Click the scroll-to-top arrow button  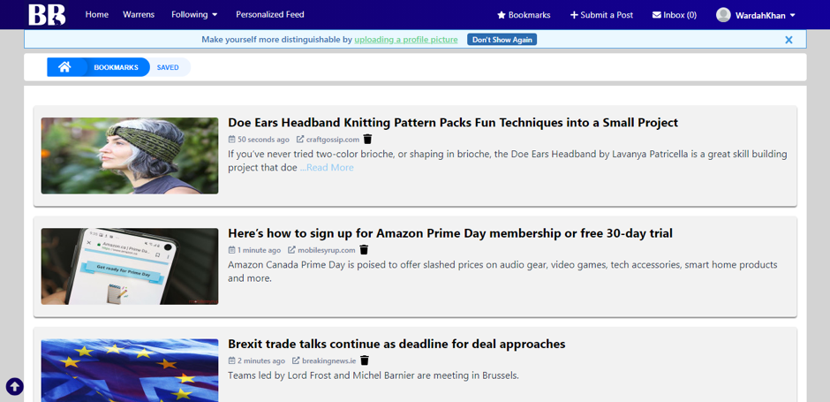tap(15, 387)
